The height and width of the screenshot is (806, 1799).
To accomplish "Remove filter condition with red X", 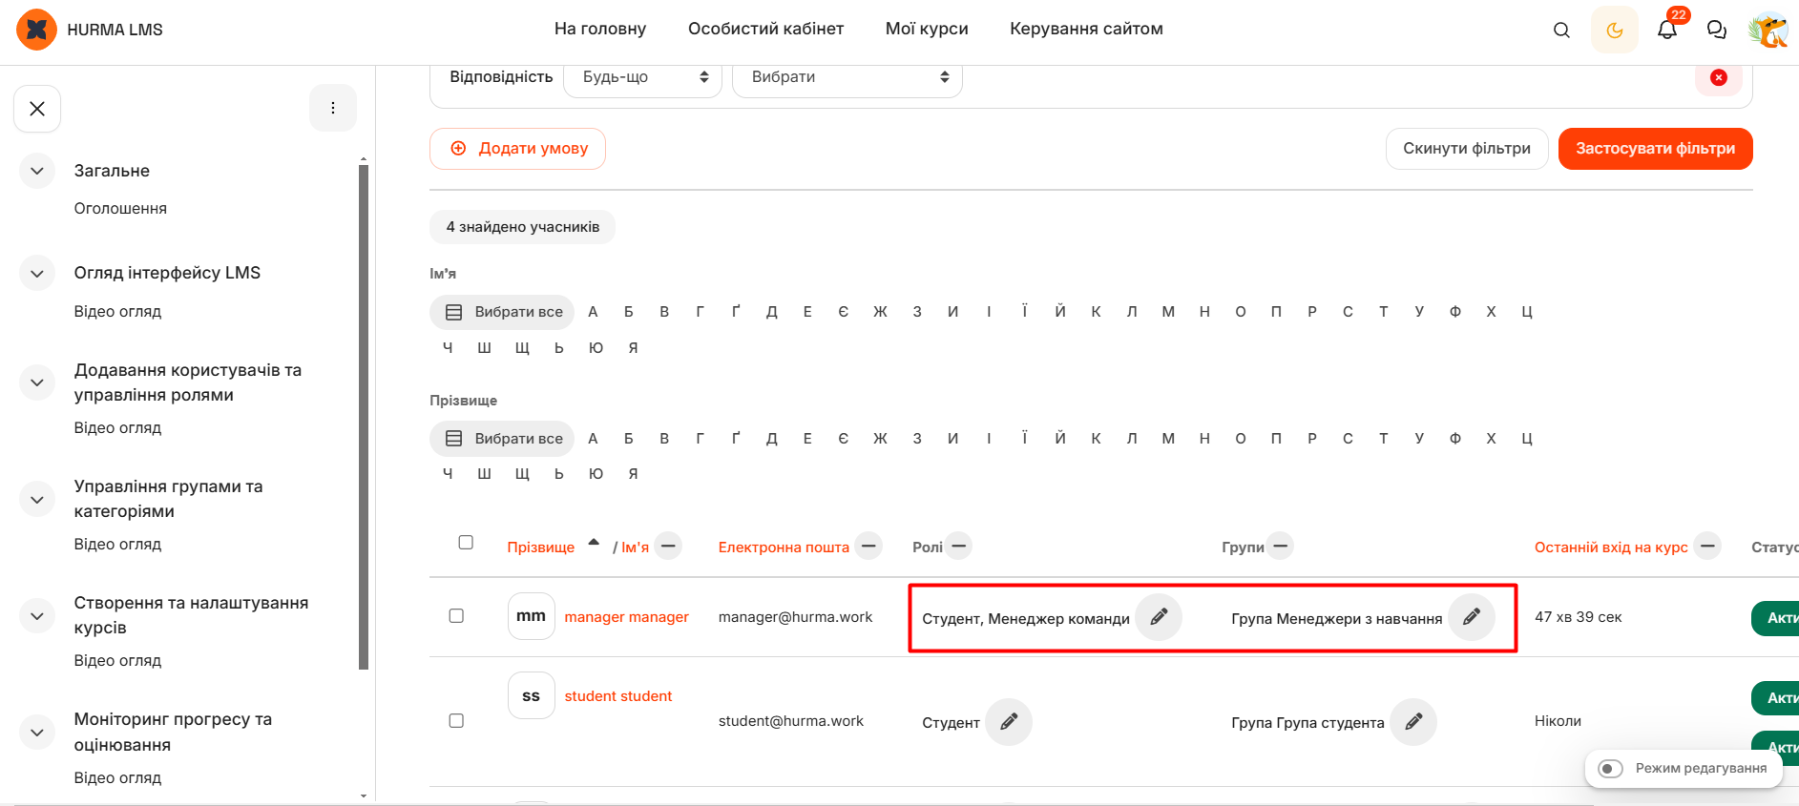I will pos(1719,77).
